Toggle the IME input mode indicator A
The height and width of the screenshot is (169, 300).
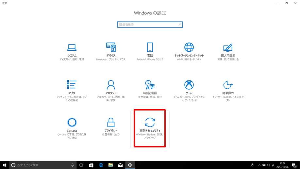coord(273,165)
